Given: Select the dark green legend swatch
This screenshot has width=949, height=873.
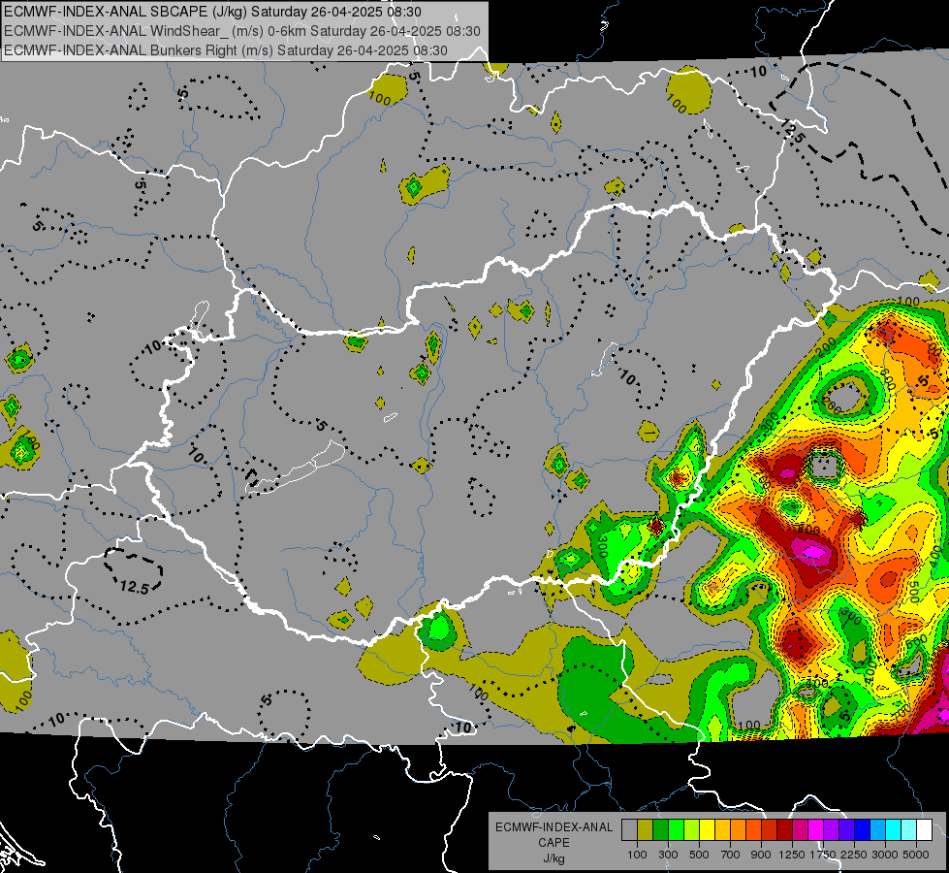Looking at the screenshot, I should (660, 830).
